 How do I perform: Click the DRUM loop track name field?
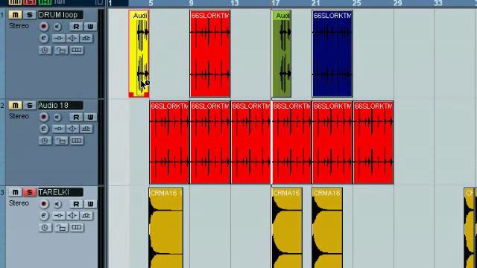pos(60,15)
